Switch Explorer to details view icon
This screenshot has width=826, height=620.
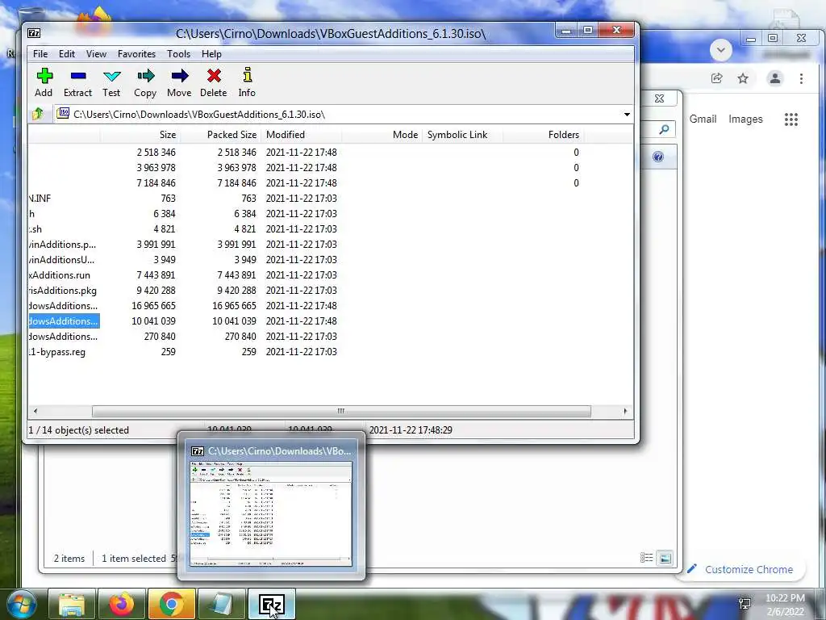[x=646, y=558]
